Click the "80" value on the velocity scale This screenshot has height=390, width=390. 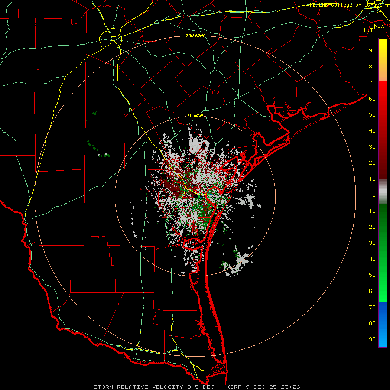point(372,67)
